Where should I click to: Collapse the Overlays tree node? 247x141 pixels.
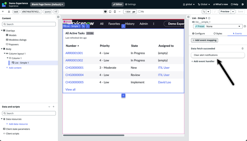[2, 30]
